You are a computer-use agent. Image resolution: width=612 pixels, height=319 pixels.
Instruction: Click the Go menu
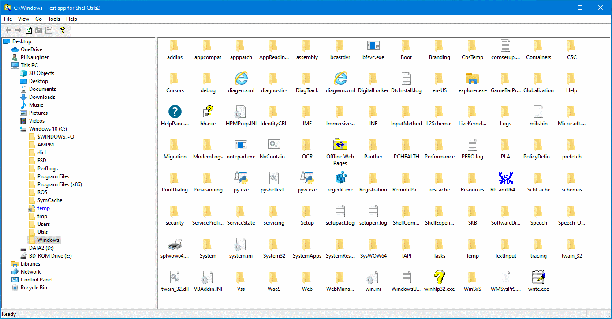[x=38, y=19]
